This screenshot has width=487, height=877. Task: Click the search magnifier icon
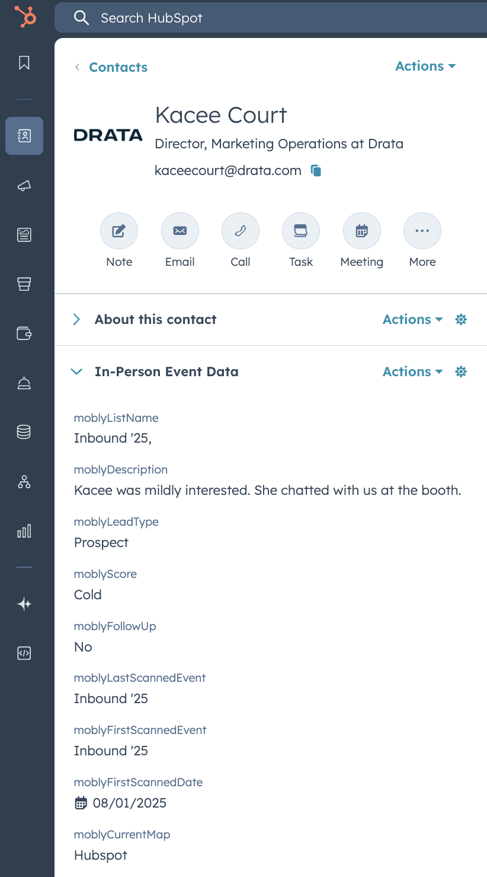pyautogui.click(x=81, y=18)
